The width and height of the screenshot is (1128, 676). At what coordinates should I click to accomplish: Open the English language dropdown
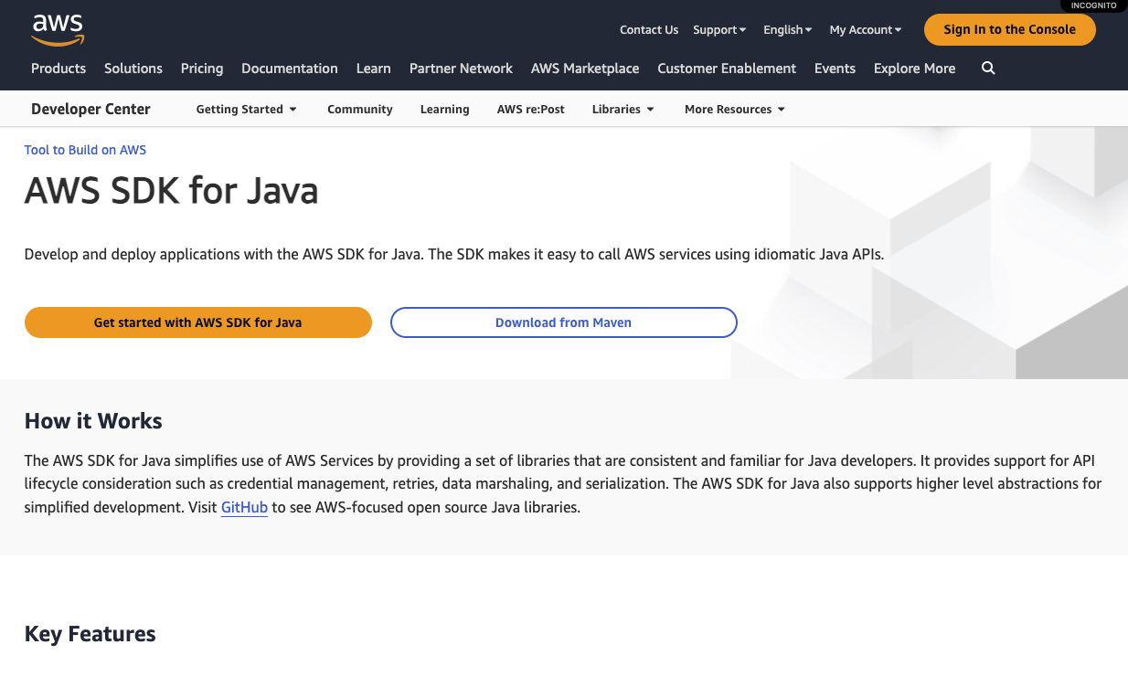coord(788,30)
